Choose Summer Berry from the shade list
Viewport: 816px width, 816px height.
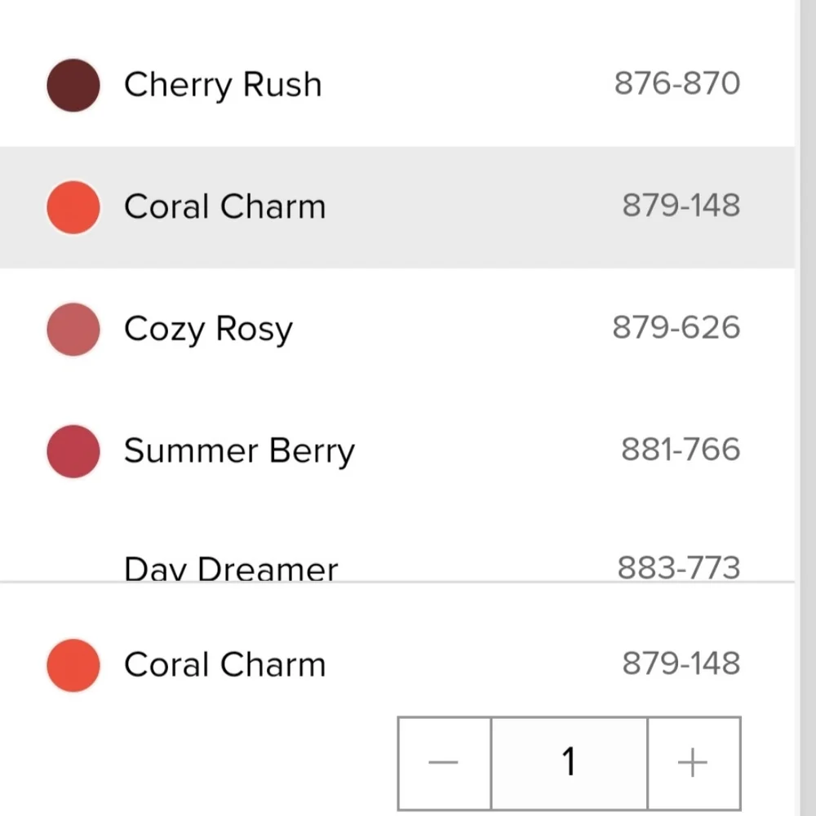[x=239, y=450]
